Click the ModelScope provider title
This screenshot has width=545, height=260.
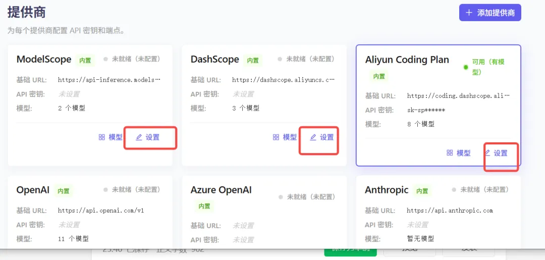44,60
